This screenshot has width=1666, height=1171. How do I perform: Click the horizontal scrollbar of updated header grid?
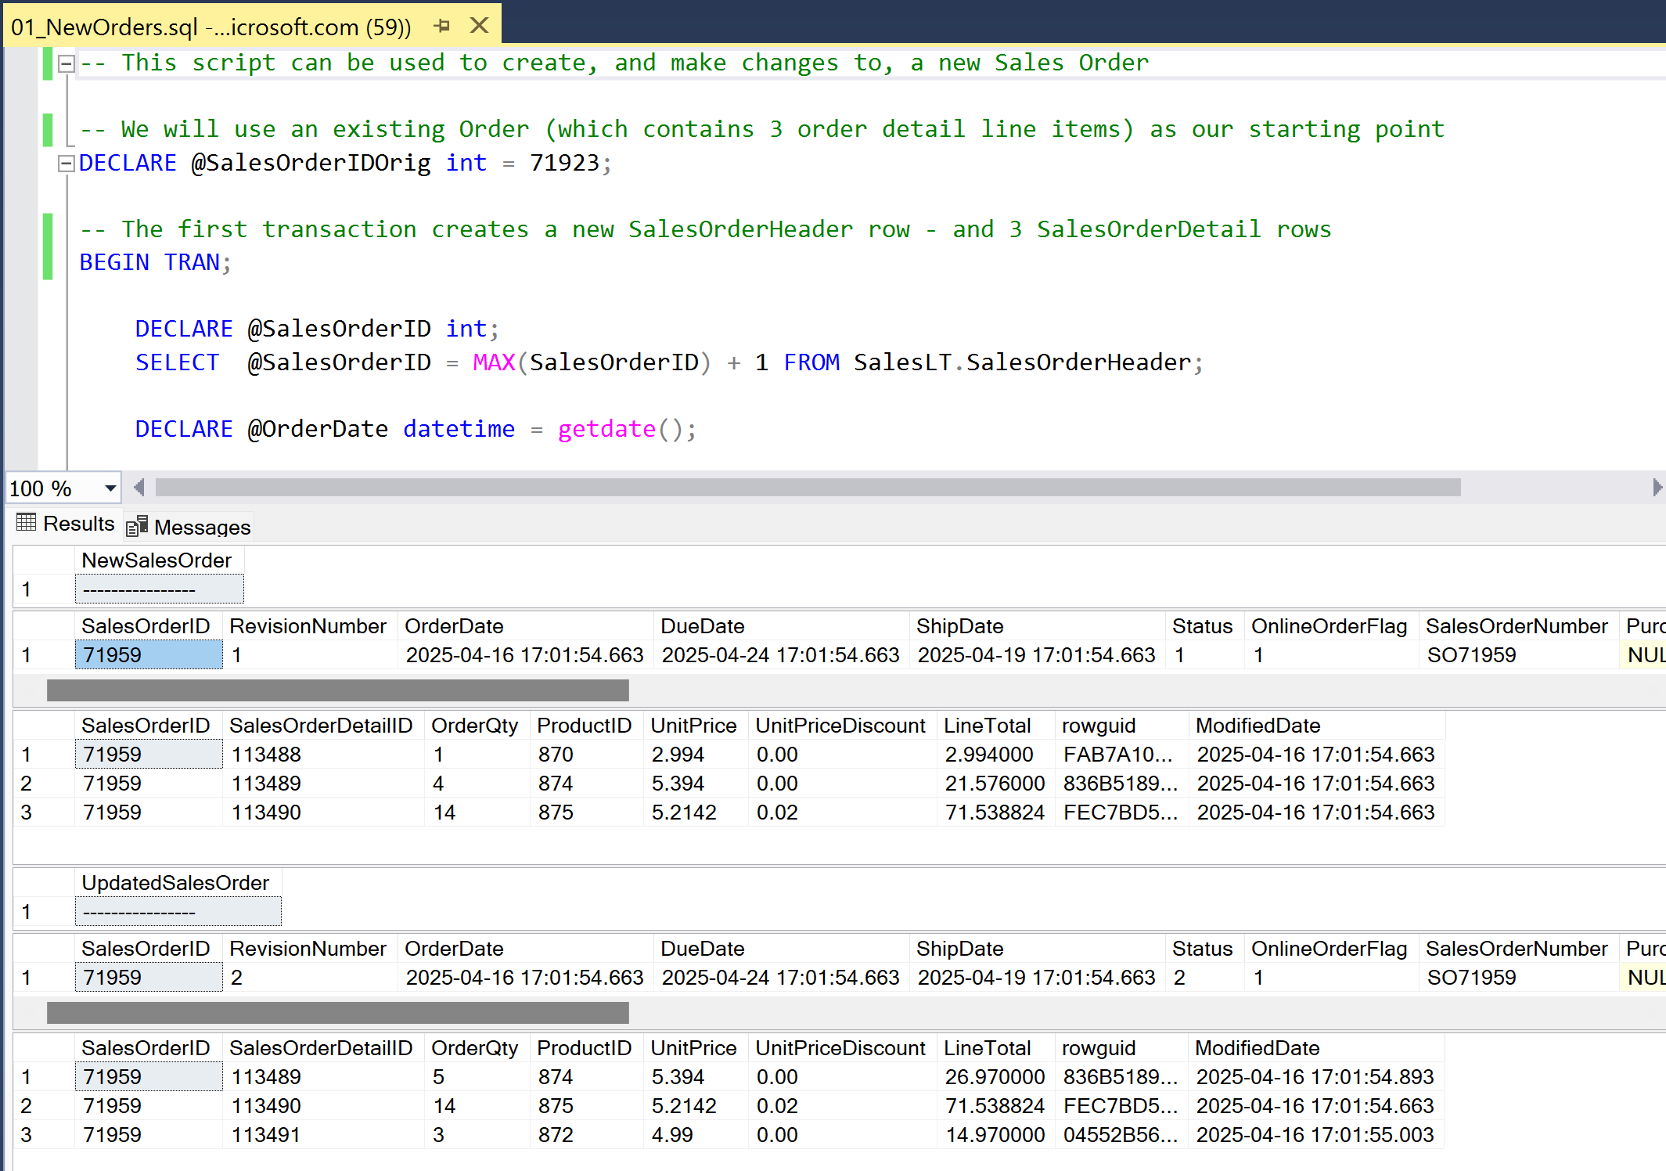(x=337, y=1013)
